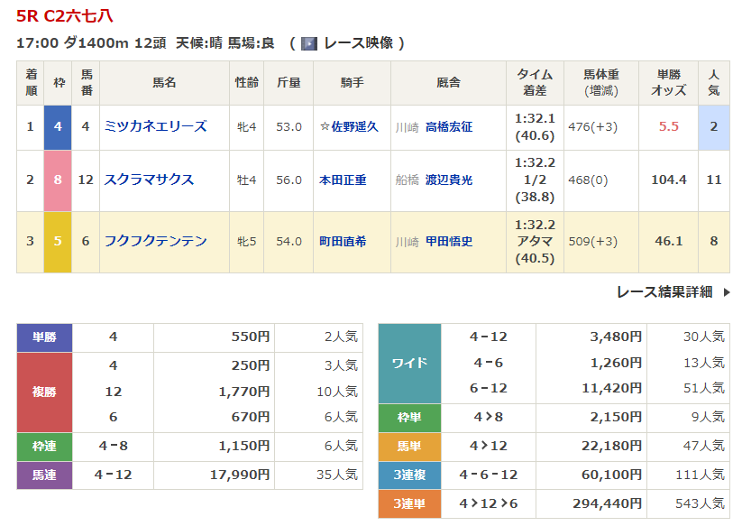Click the race video play icon

coord(309,43)
